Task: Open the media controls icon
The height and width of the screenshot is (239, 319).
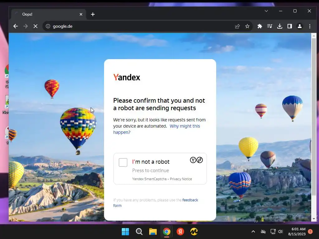Action: tap(269, 26)
